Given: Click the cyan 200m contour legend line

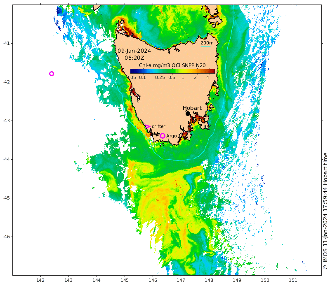Looking at the screenshot, I should pos(206,46).
